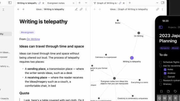
Task: Toggle the right sidebar panel icon
Action: click(x=163, y=3)
